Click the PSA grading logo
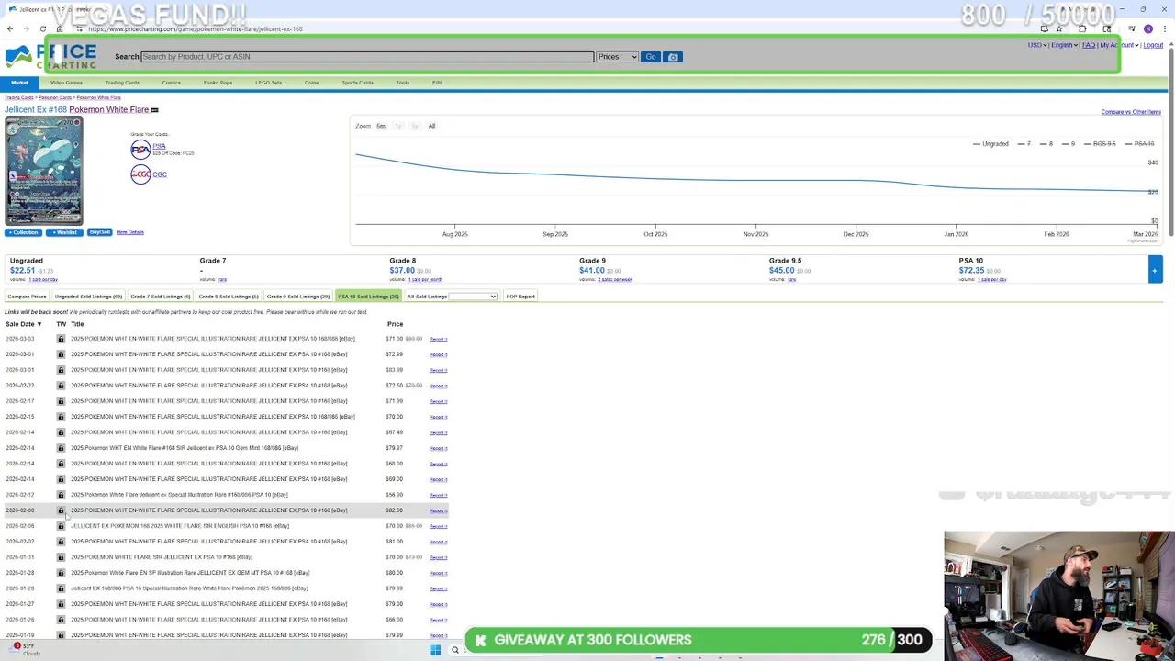Screen dimensions: 1175x661 coord(140,150)
